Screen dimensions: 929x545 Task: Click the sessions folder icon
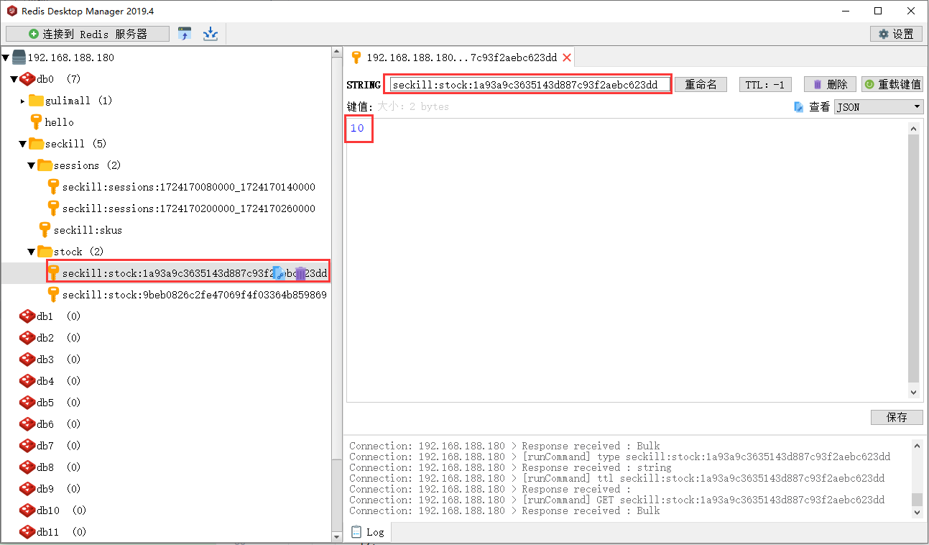[x=45, y=165]
